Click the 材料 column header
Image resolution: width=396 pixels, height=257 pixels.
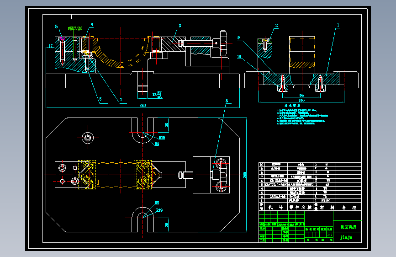click(x=327, y=208)
